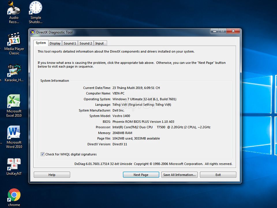Close DirectX Diagnostic Tool with X button

[x=233, y=31]
